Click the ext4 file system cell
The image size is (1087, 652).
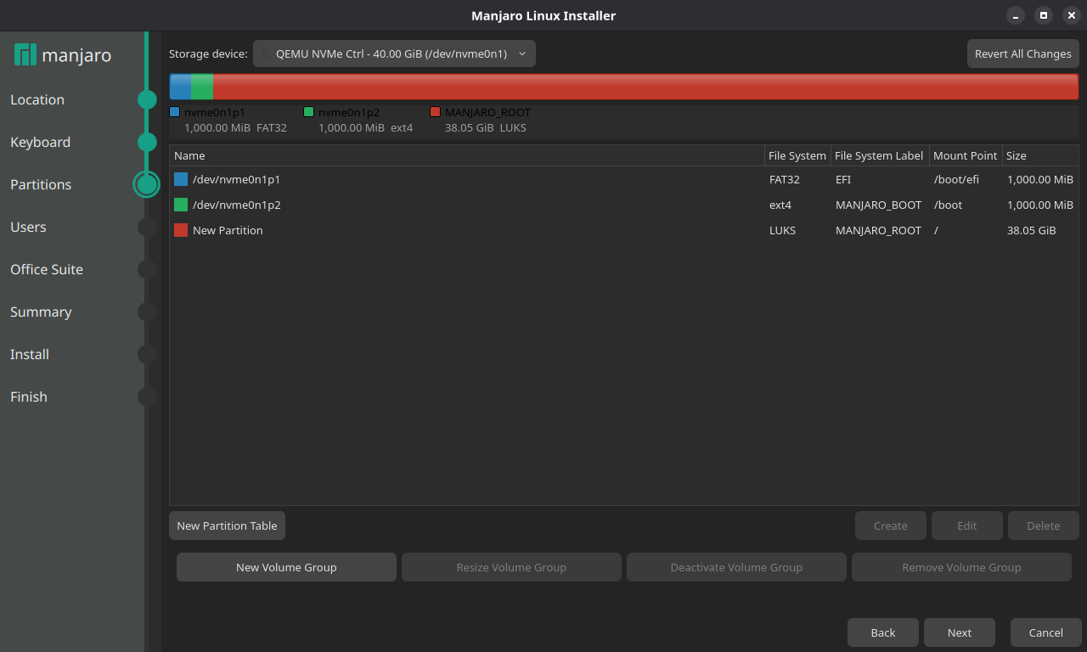point(780,205)
